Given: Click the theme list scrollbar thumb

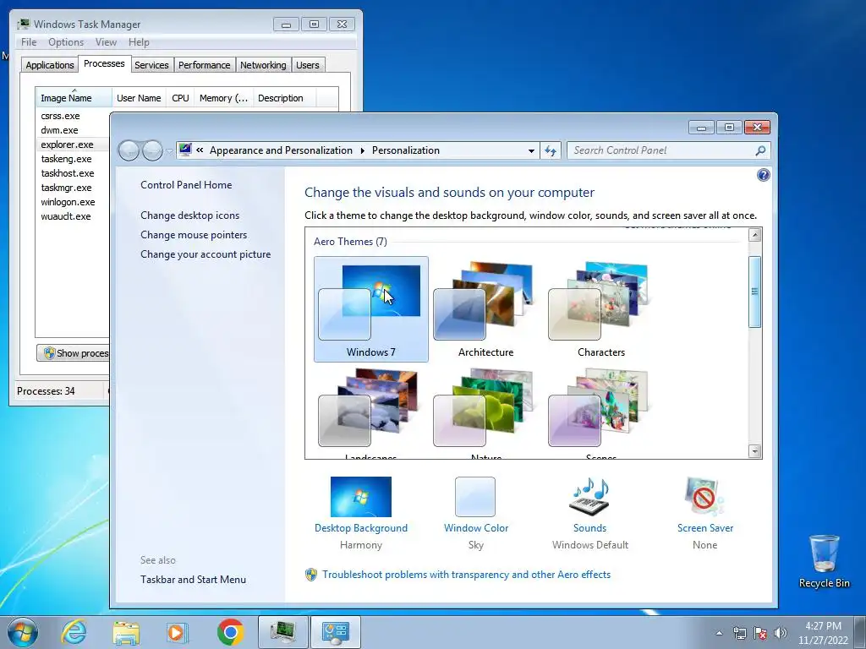Looking at the screenshot, I should [x=755, y=292].
